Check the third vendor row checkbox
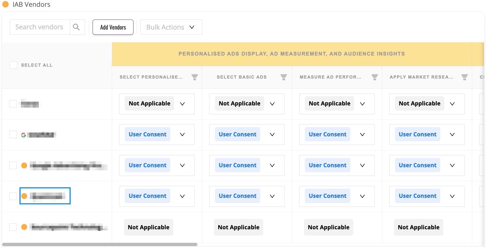 pyautogui.click(x=13, y=165)
